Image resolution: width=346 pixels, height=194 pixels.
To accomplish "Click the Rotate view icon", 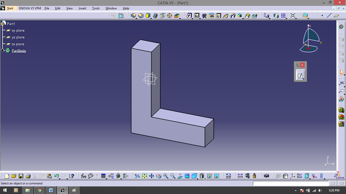I will 159,176.
